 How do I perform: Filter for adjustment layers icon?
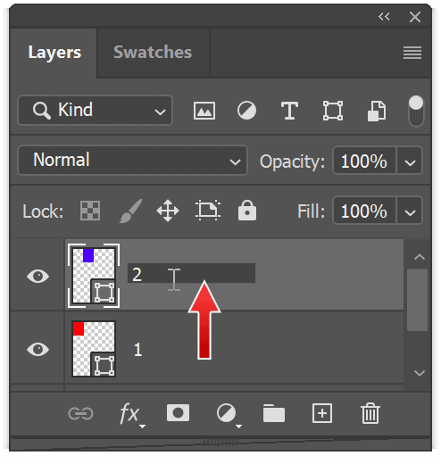point(246,111)
